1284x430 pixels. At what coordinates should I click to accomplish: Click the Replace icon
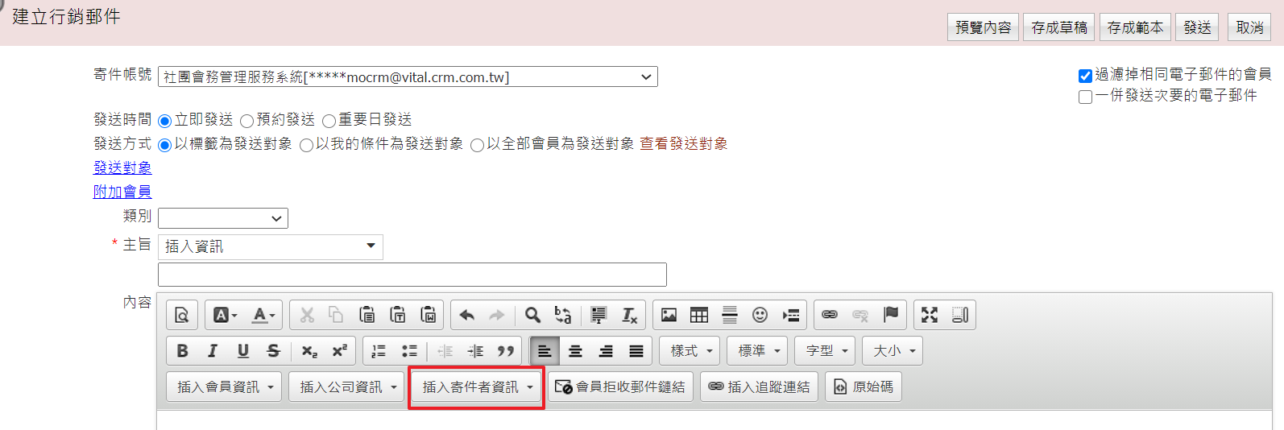tap(563, 315)
